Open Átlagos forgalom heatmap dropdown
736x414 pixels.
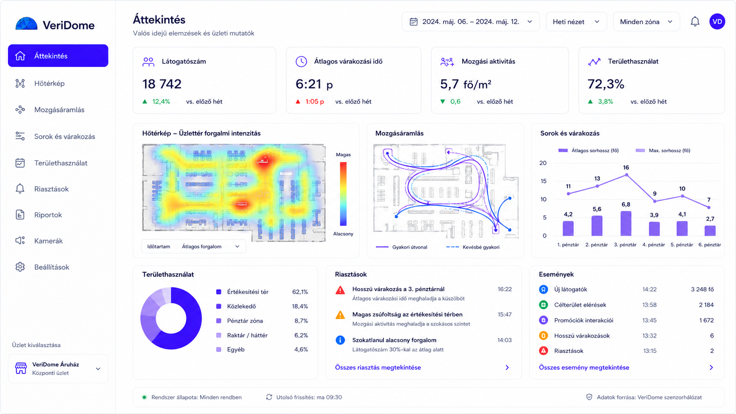tap(210, 246)
